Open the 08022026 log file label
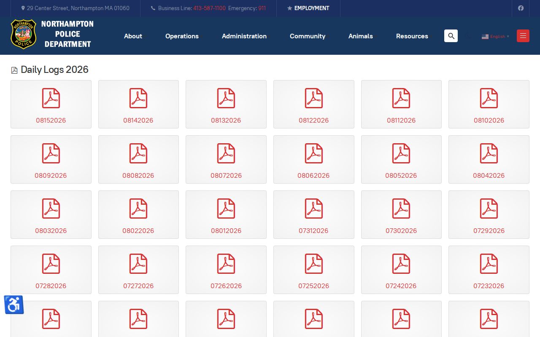 point(138,230)
